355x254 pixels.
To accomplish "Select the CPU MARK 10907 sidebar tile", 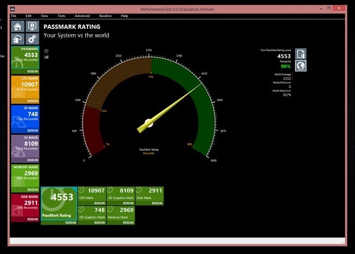I will (25, 87).
